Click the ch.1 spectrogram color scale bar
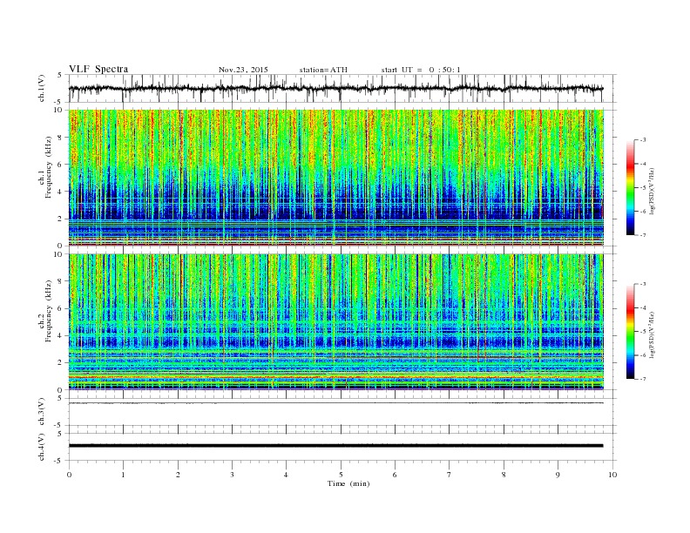The width and height of the screenshot is (690, 533). coord(630,187)
